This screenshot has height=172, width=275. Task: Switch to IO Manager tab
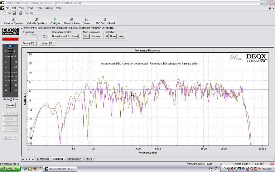point(43,159)
